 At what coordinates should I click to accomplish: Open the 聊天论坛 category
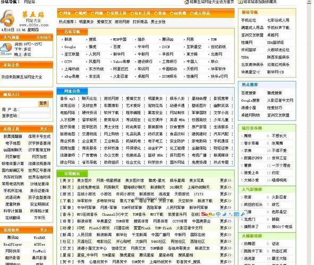[89, 99]
